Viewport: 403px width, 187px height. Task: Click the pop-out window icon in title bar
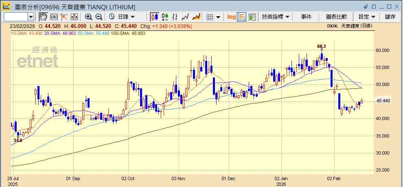[x=373, y=6]
